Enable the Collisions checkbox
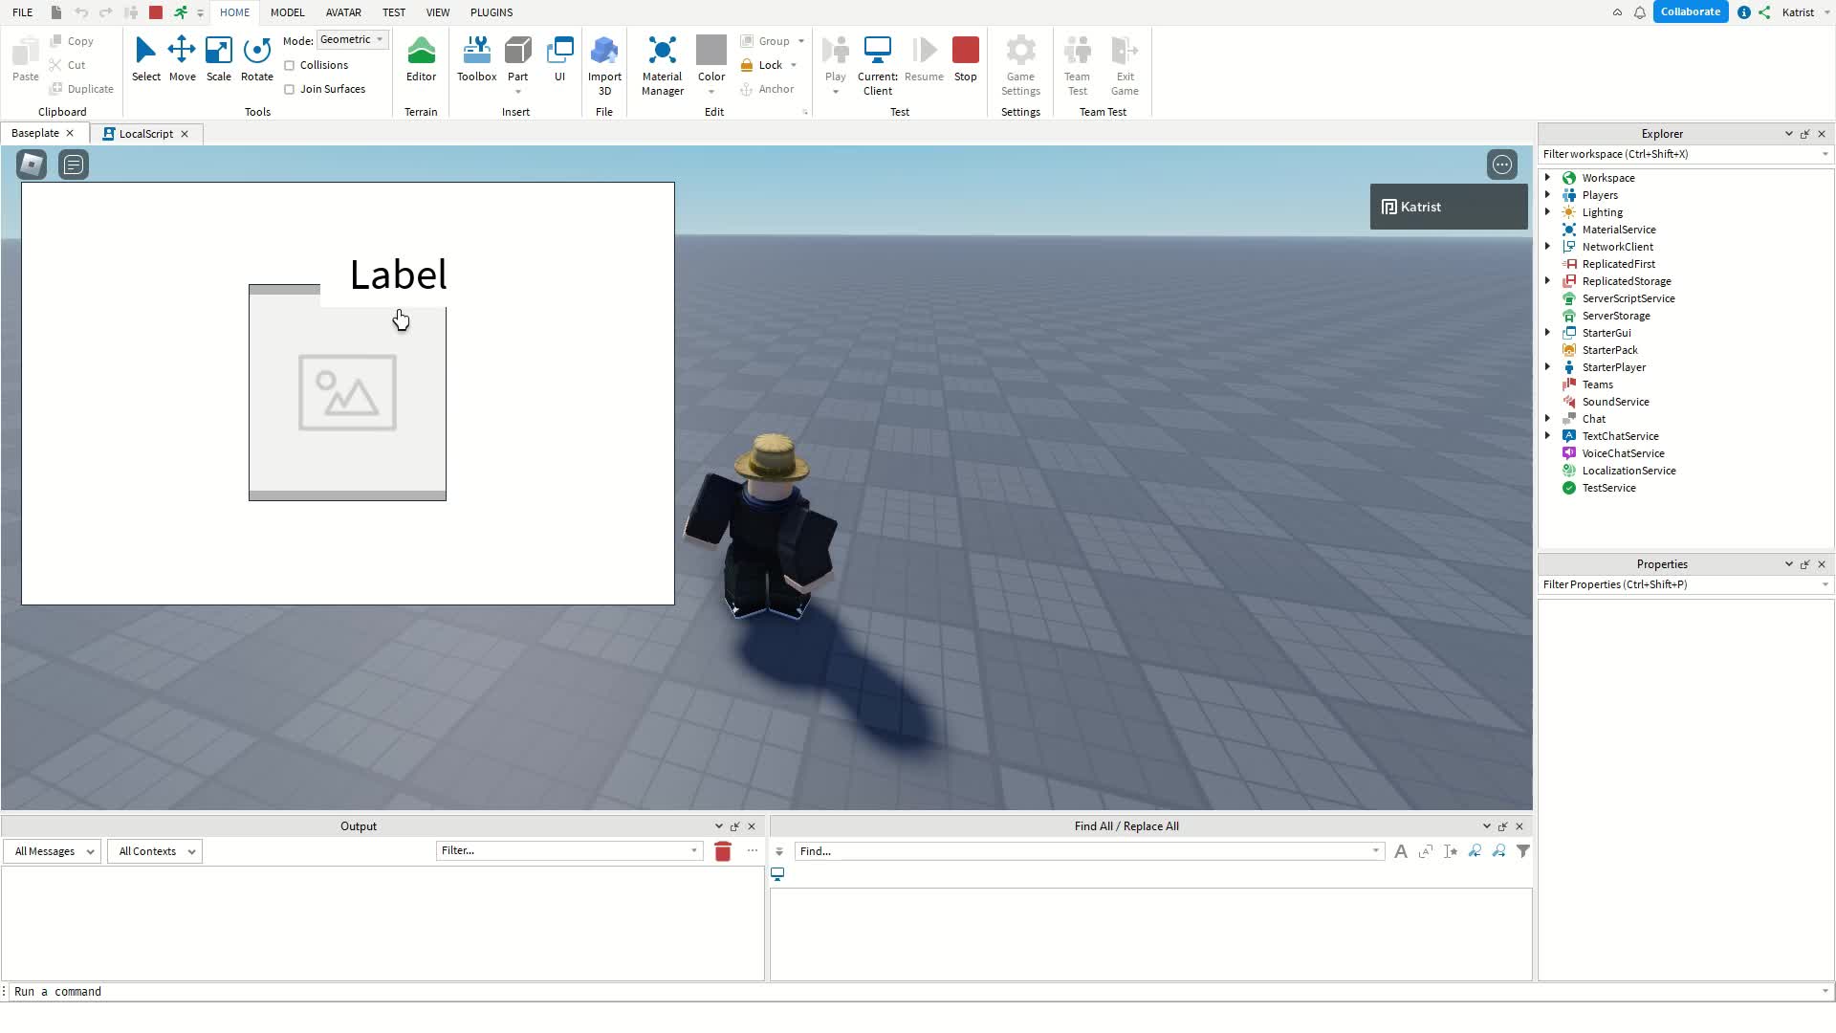1836x1033 pixels. coord(290,64)
